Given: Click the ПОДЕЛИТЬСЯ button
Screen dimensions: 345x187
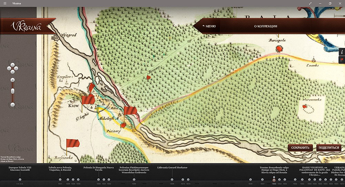Looking at the screenshot, I should (x=329, y=148).
